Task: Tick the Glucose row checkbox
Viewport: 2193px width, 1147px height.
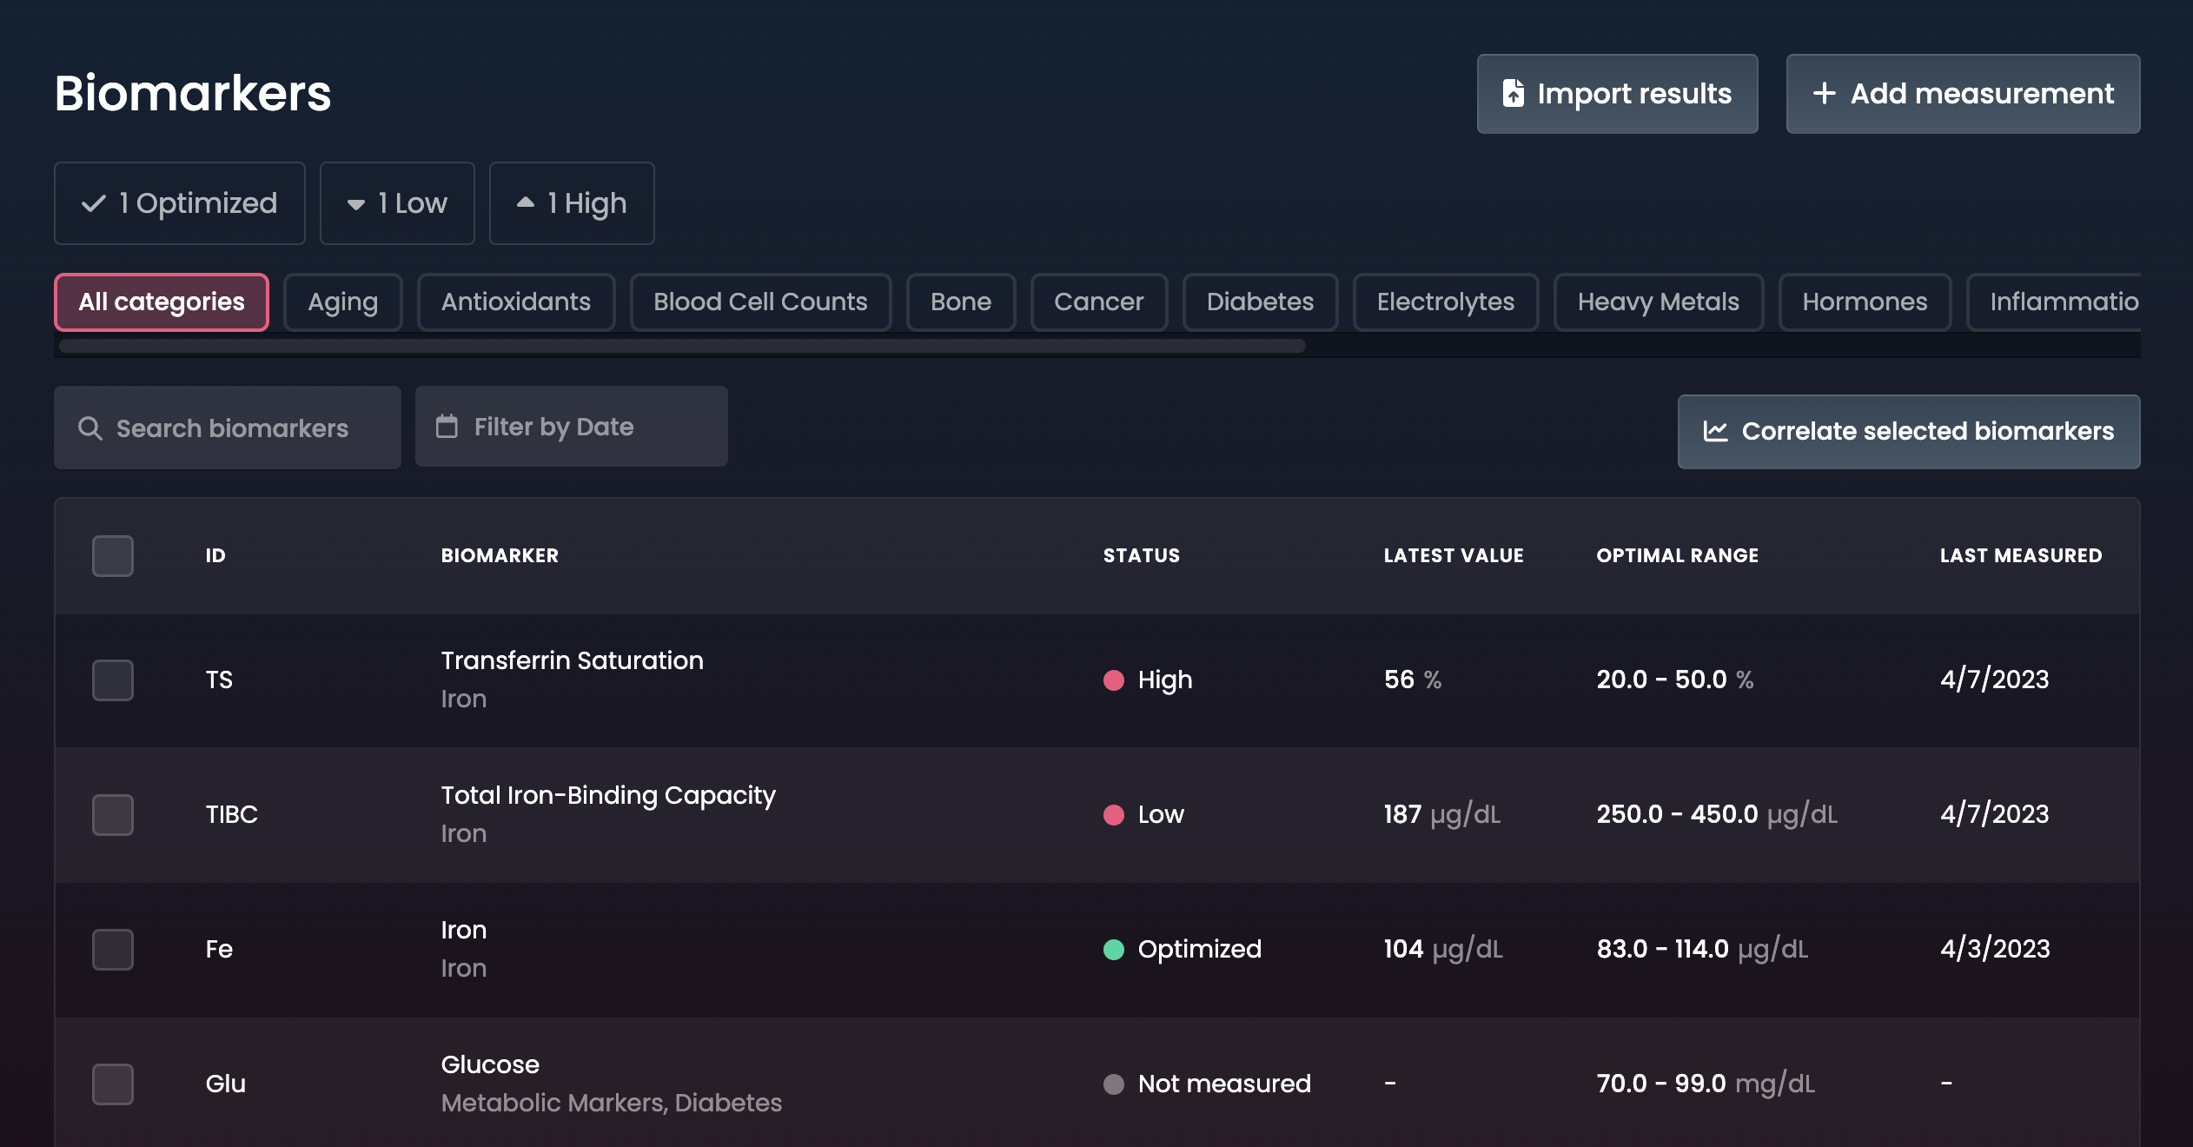Action: [x=113, y=1084]
